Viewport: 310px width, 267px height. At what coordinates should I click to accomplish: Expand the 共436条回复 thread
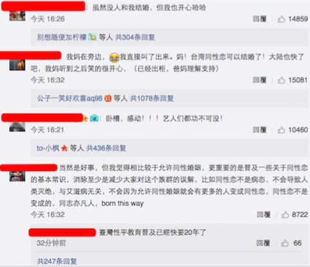(106, 148)
